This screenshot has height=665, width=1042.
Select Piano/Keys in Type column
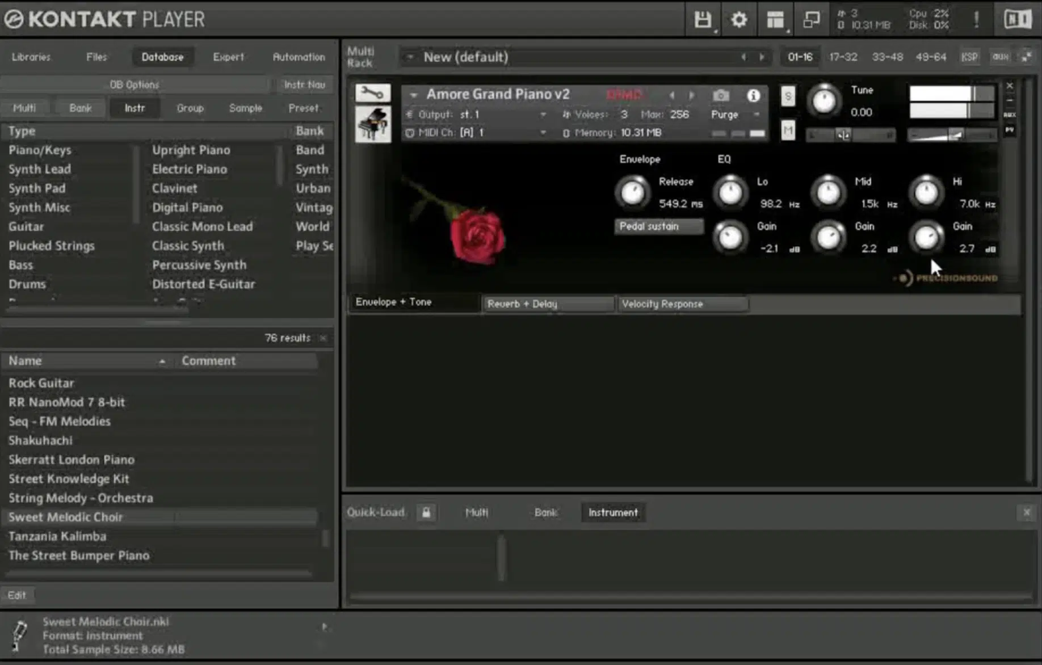click(x=40, y=150)
